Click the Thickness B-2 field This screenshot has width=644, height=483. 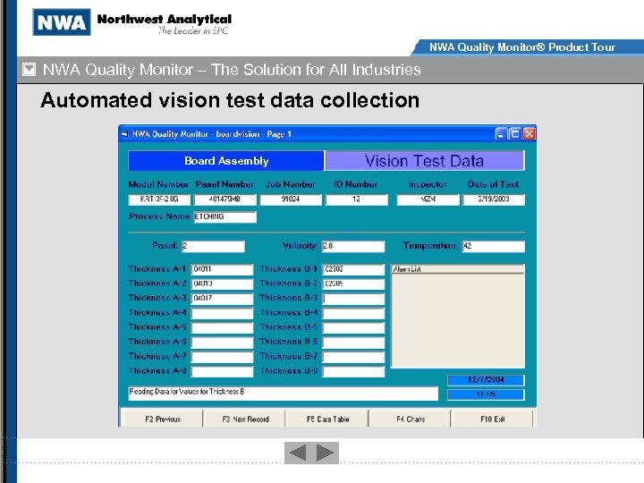353,284
